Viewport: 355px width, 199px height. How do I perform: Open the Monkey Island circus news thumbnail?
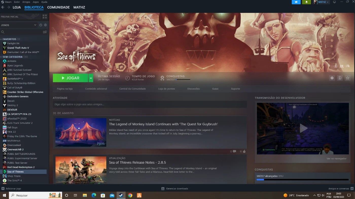(81, 132)
